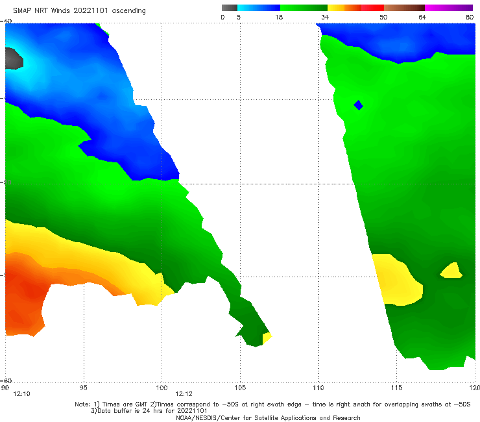480x422 pixels.
Task: Click the gray segment of the color bar
Action: tap(230, 8)
